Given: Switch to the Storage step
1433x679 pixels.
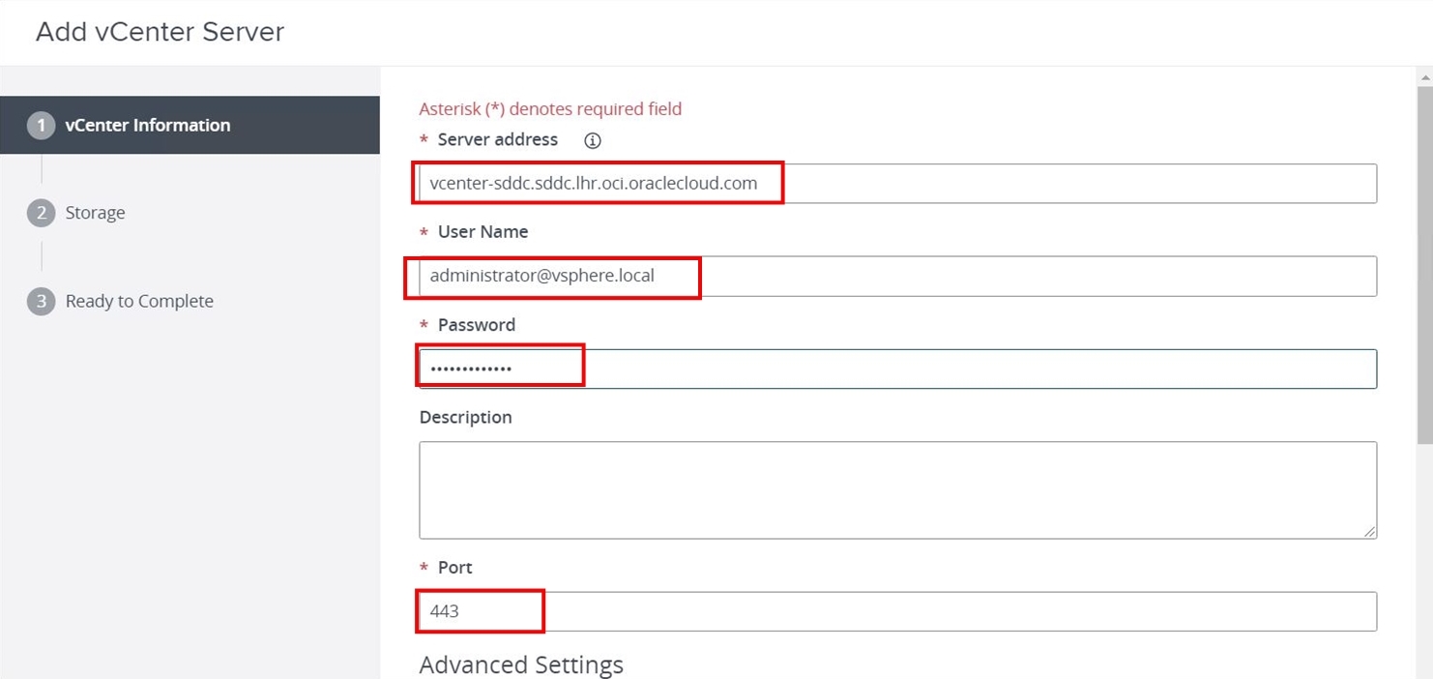Looking at the screenshot, I should [x=96, y=213].
